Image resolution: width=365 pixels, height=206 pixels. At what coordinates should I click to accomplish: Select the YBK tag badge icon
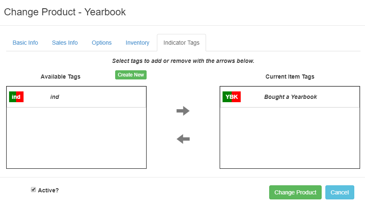(x=232, y=97)
